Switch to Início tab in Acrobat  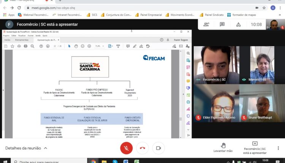point(8,40)
